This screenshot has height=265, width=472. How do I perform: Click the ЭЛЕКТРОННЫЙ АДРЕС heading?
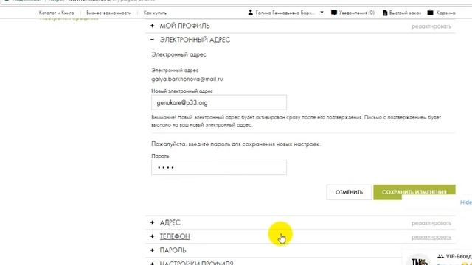click(195, 40)
